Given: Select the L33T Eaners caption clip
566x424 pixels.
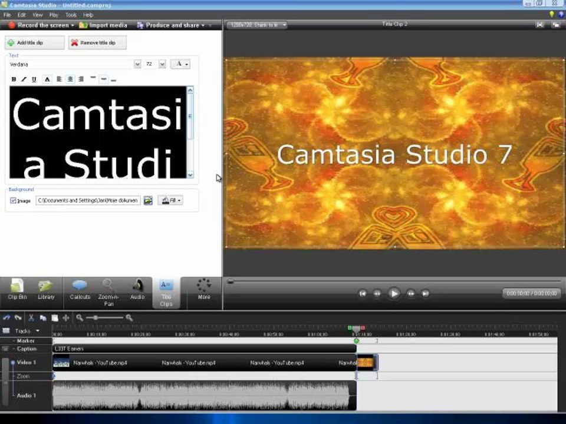Looking at the screenshot, I should pyautogui.click(x=205, y=349).
